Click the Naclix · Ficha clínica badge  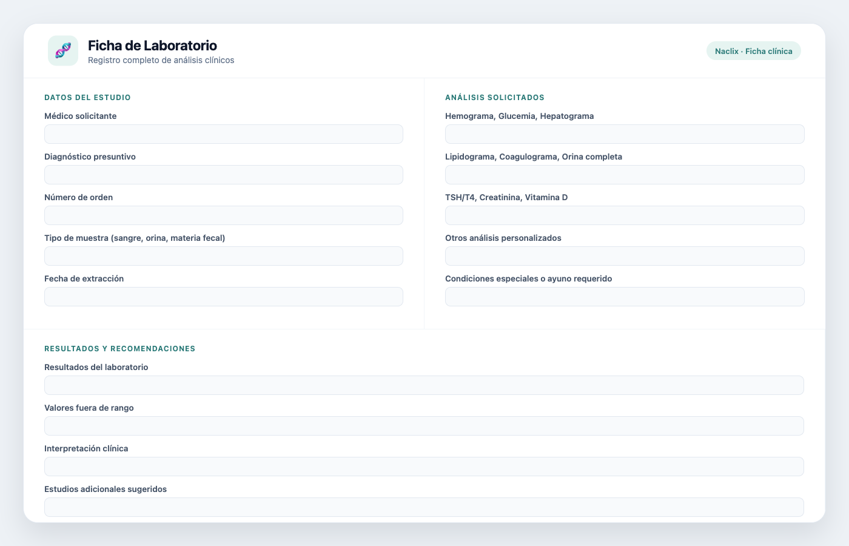[x=754, y=51]
